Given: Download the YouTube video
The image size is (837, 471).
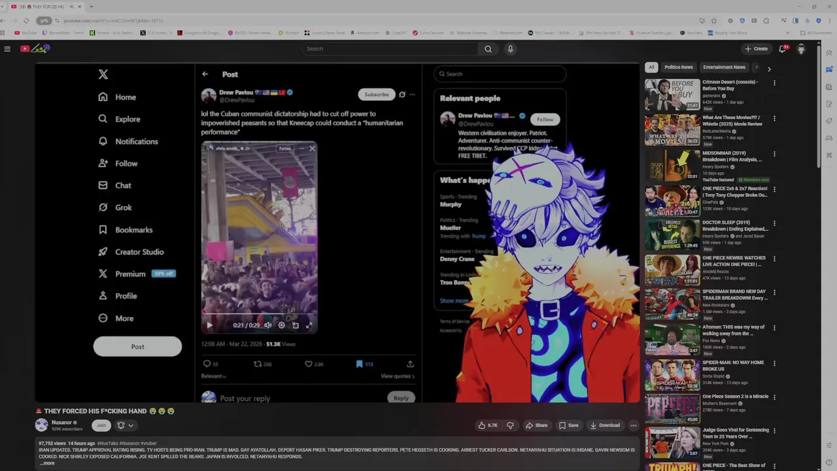Looking at the screenshot, I should click(605, 425).
